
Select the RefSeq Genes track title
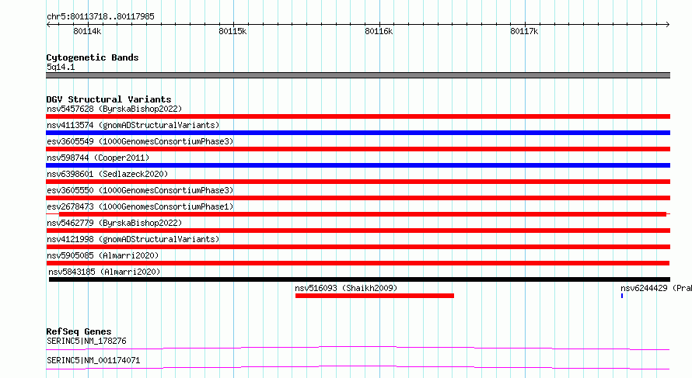[x=79, y=331]
